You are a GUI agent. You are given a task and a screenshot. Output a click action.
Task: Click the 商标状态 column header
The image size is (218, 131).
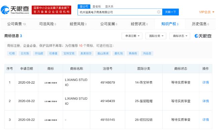point(181,69)
